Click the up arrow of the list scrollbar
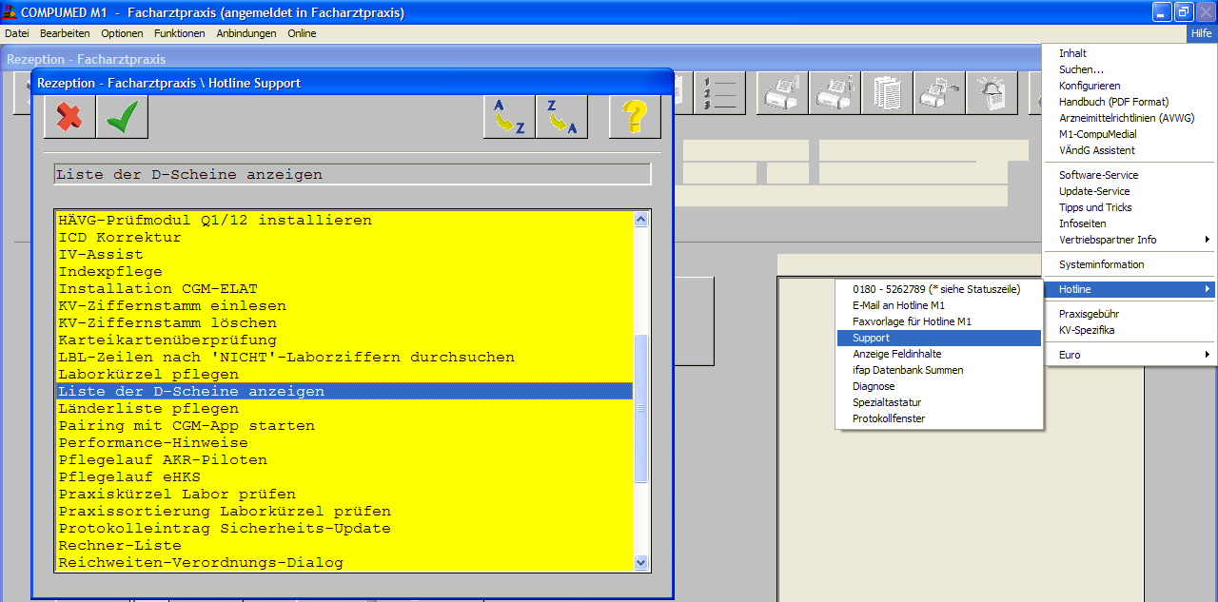Viewport: 1218px width, 602px height. pos(640,220)
